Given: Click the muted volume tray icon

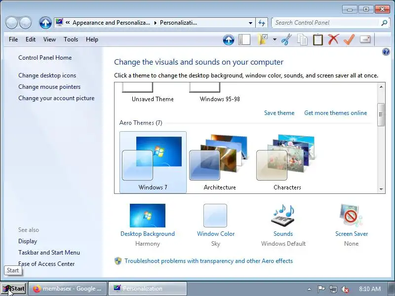Looking at the screenshot, I should click(345, 289).
